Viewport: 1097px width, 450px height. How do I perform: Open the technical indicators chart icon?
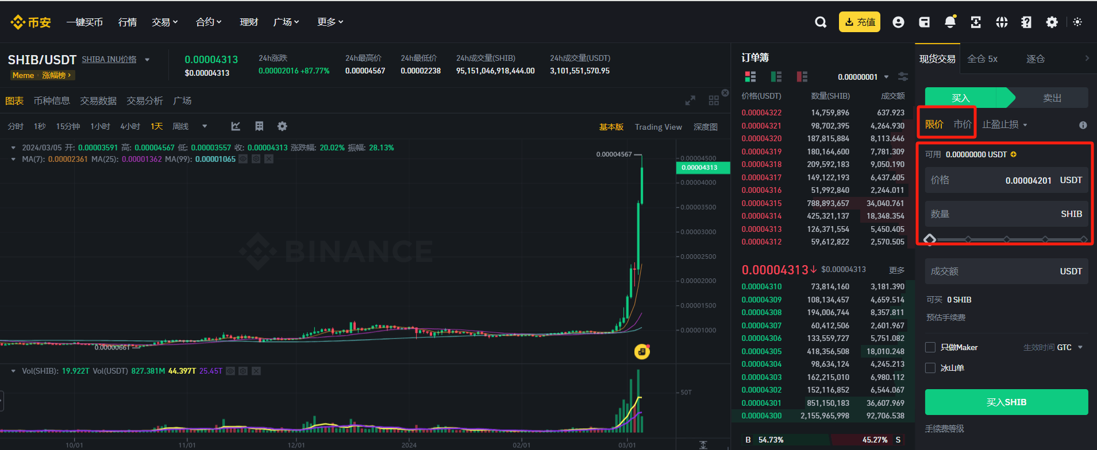236,126
